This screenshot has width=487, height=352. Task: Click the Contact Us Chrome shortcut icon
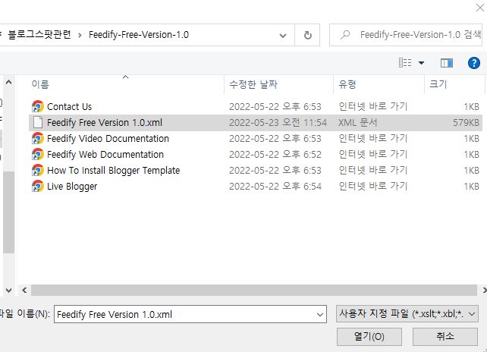[x=38, y=106]
